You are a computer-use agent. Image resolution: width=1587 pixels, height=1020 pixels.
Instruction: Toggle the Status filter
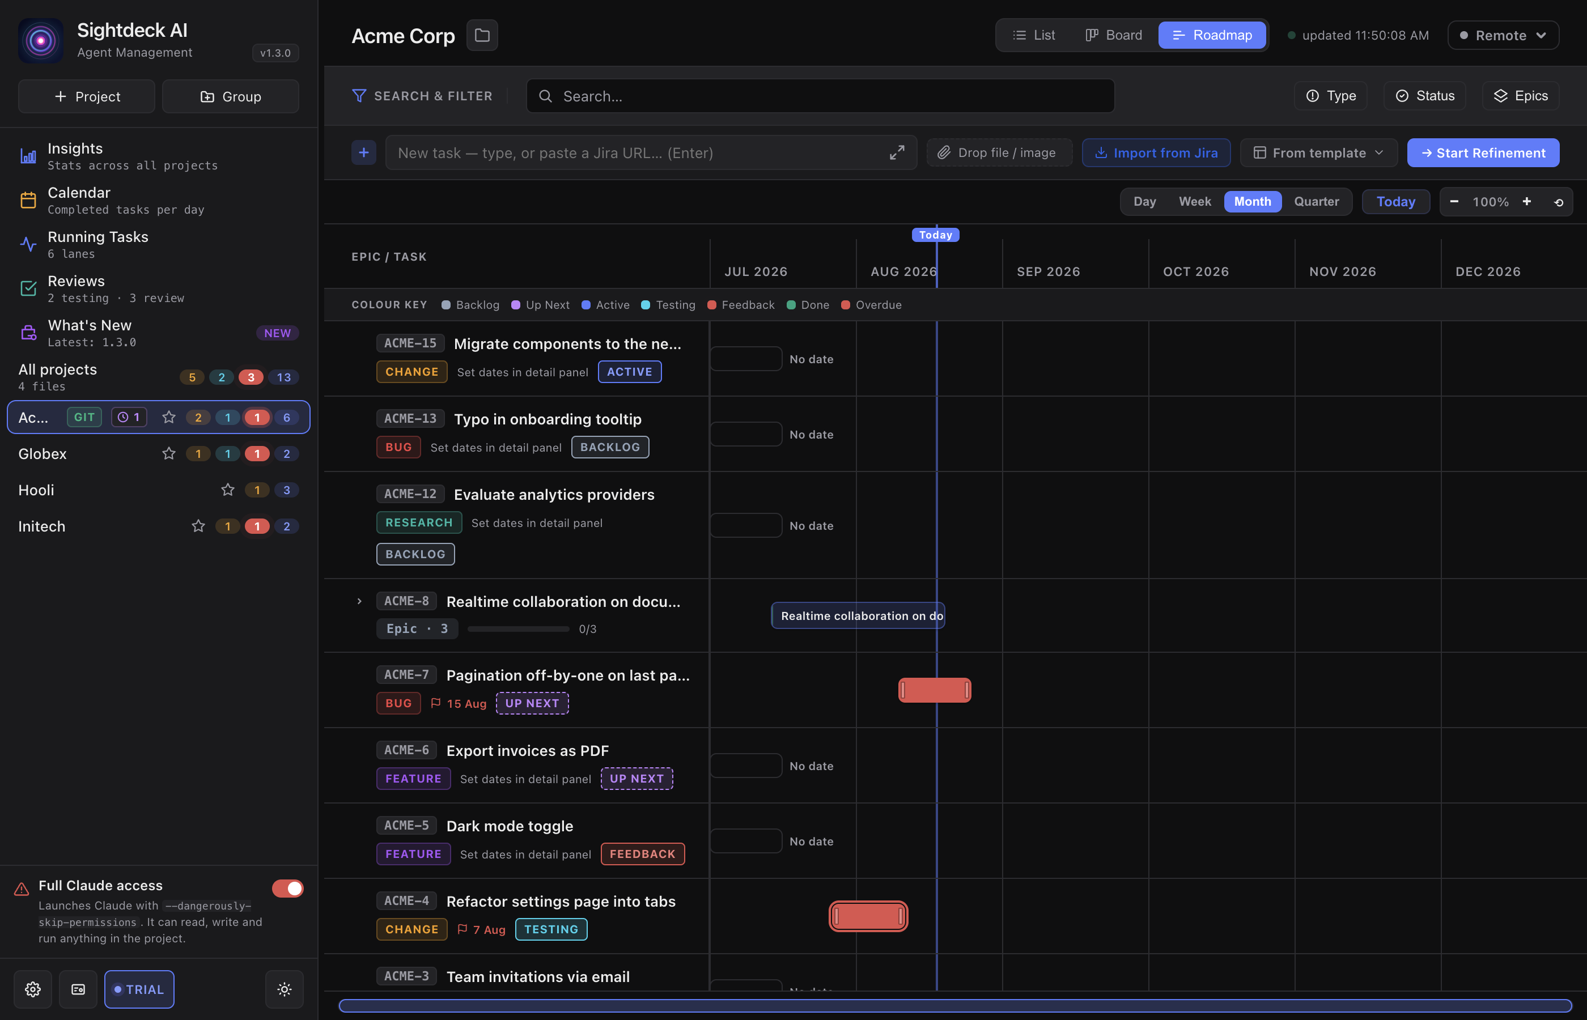(x=1425, y=96)
